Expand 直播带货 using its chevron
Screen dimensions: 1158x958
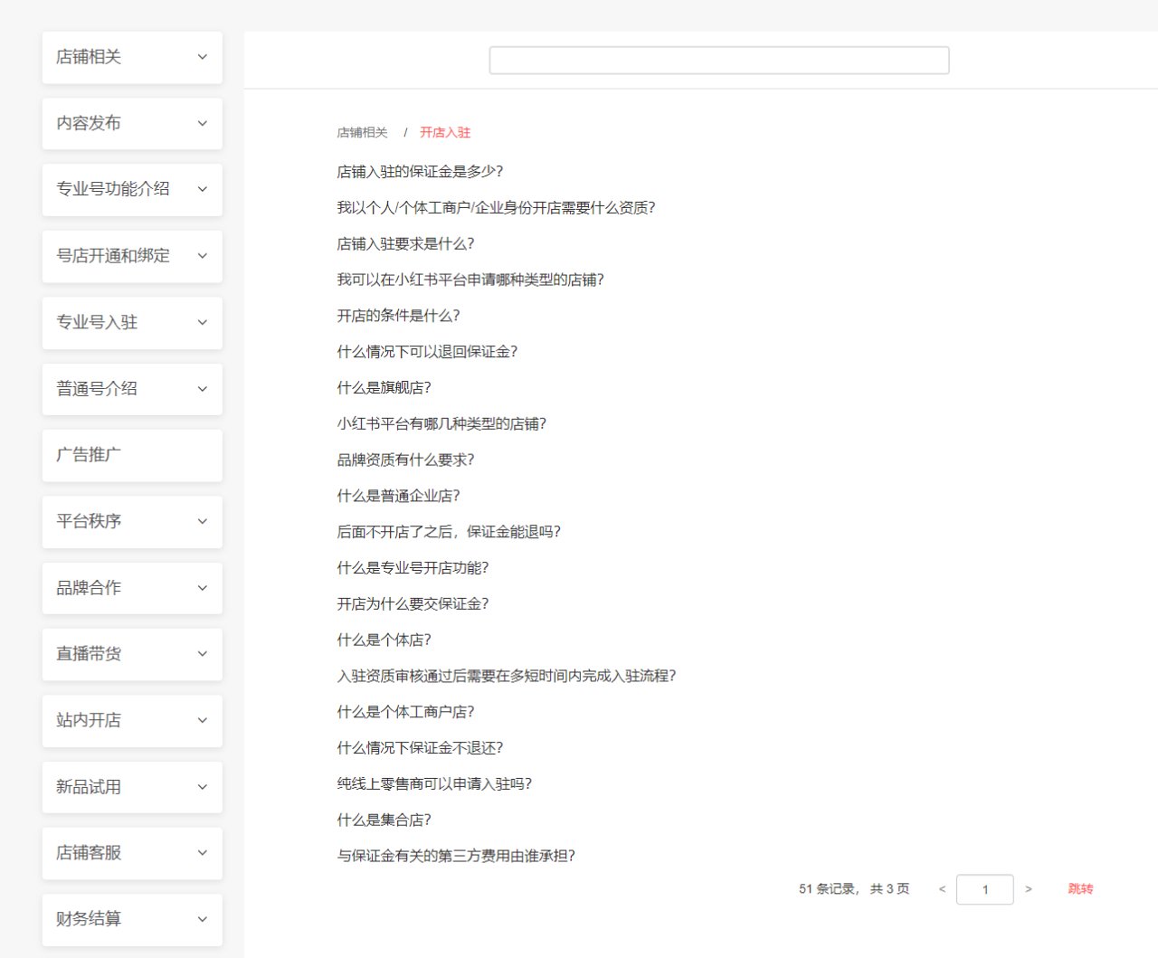tap(202, 654)
